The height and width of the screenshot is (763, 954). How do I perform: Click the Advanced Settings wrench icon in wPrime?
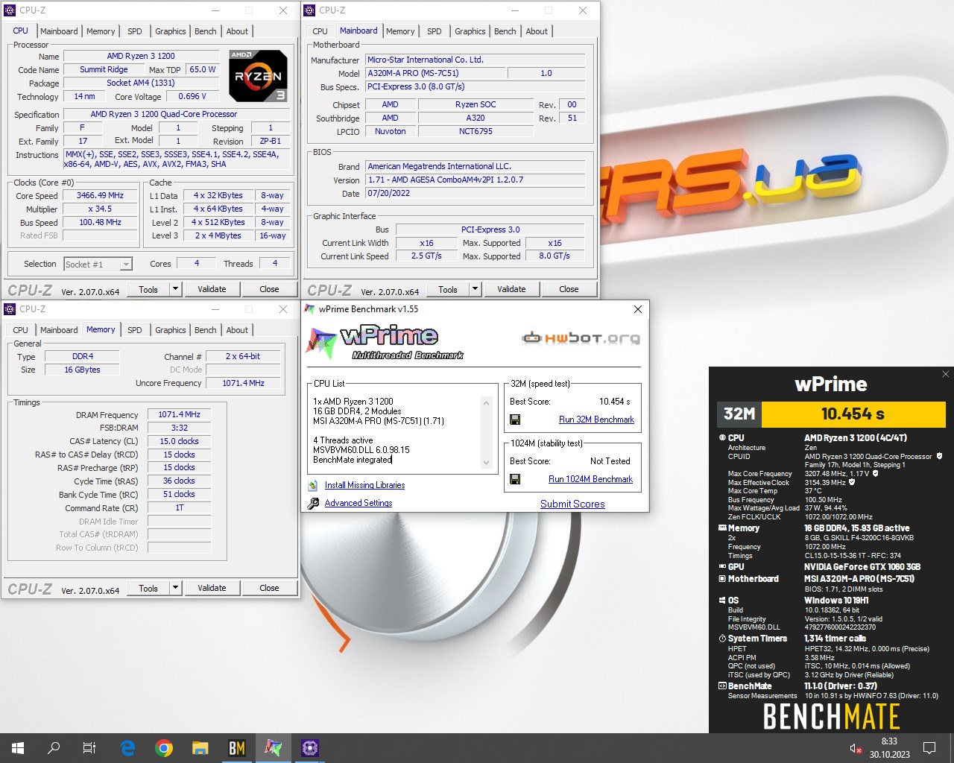[x=313, y=503]
